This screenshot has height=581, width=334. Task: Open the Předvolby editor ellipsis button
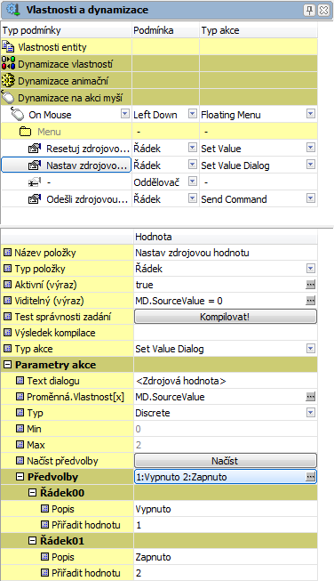point(311,477)
